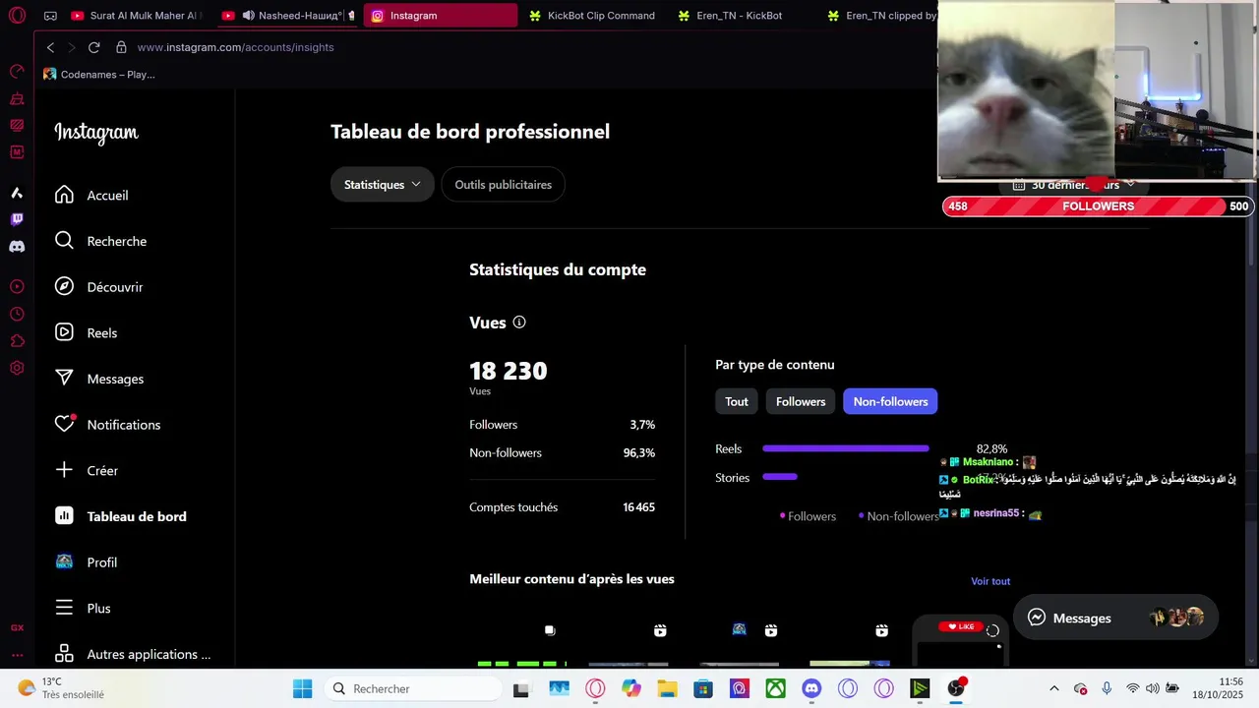The height and width of the screenshot is (708, 1259).
Task: Click the Vues info icon
Action: point(519,323)
